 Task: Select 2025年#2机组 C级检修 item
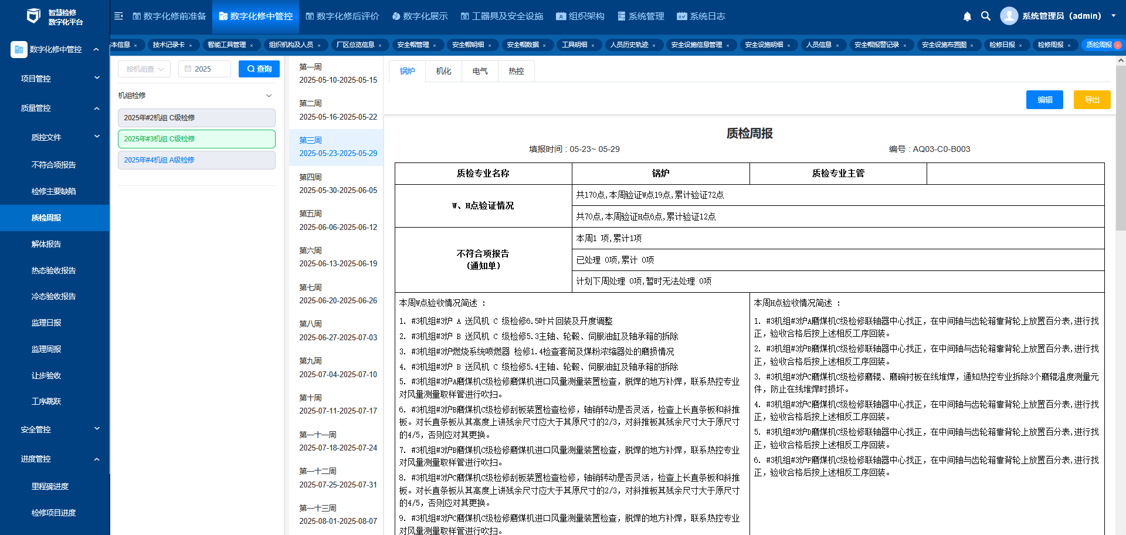(x=196, y=118)
